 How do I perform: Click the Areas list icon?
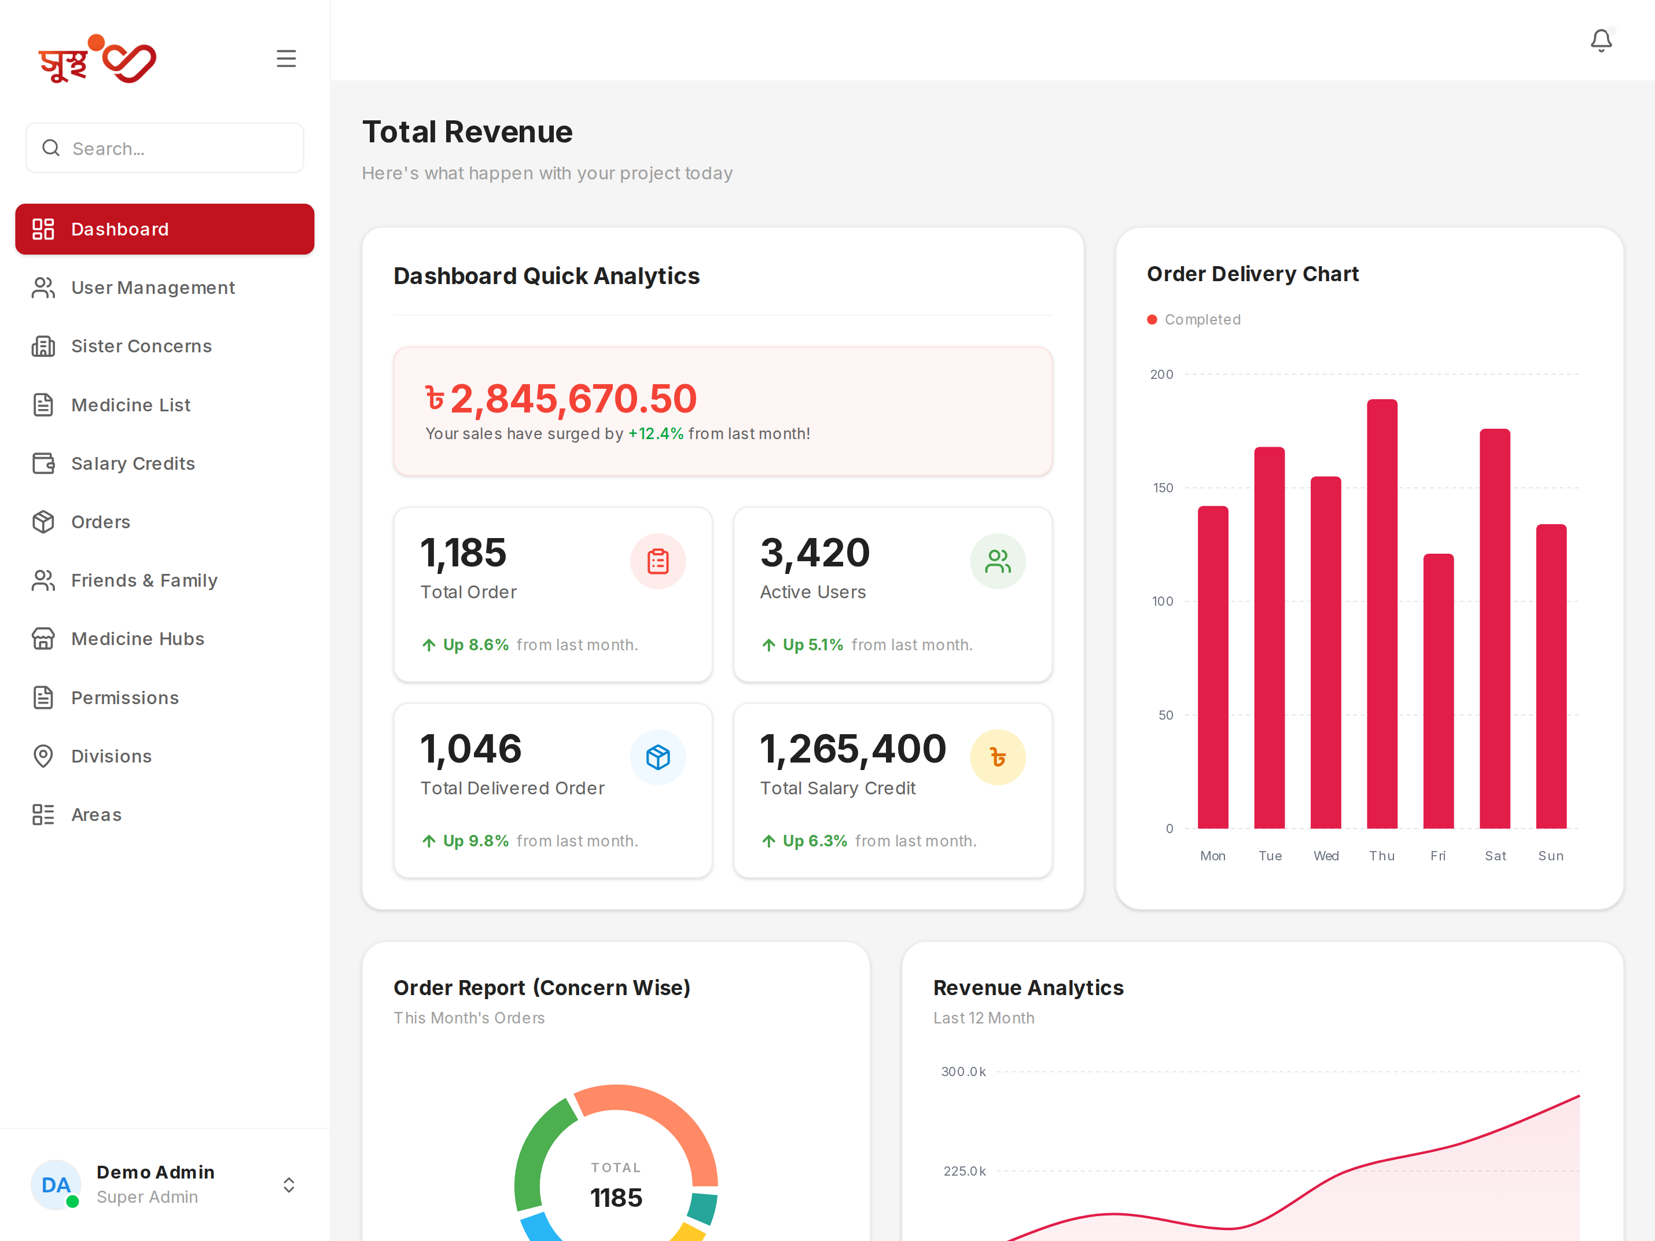[43, 815]
